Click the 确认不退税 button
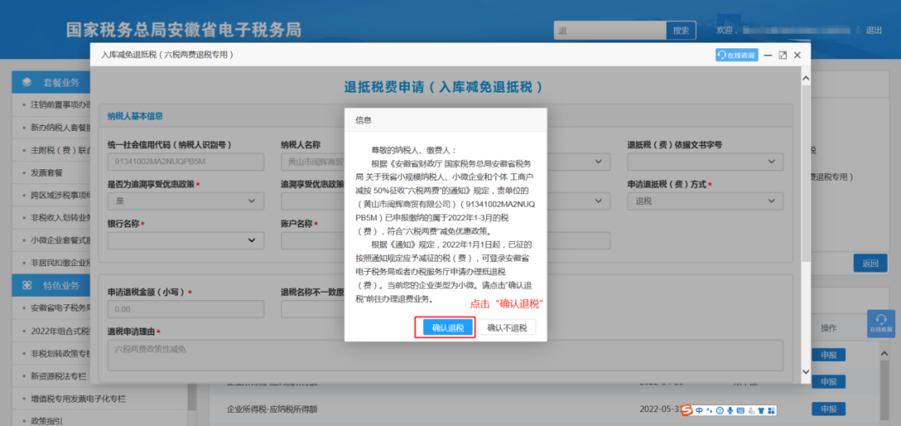The height and width of the screenshot is (426, 901). [507, 328]
